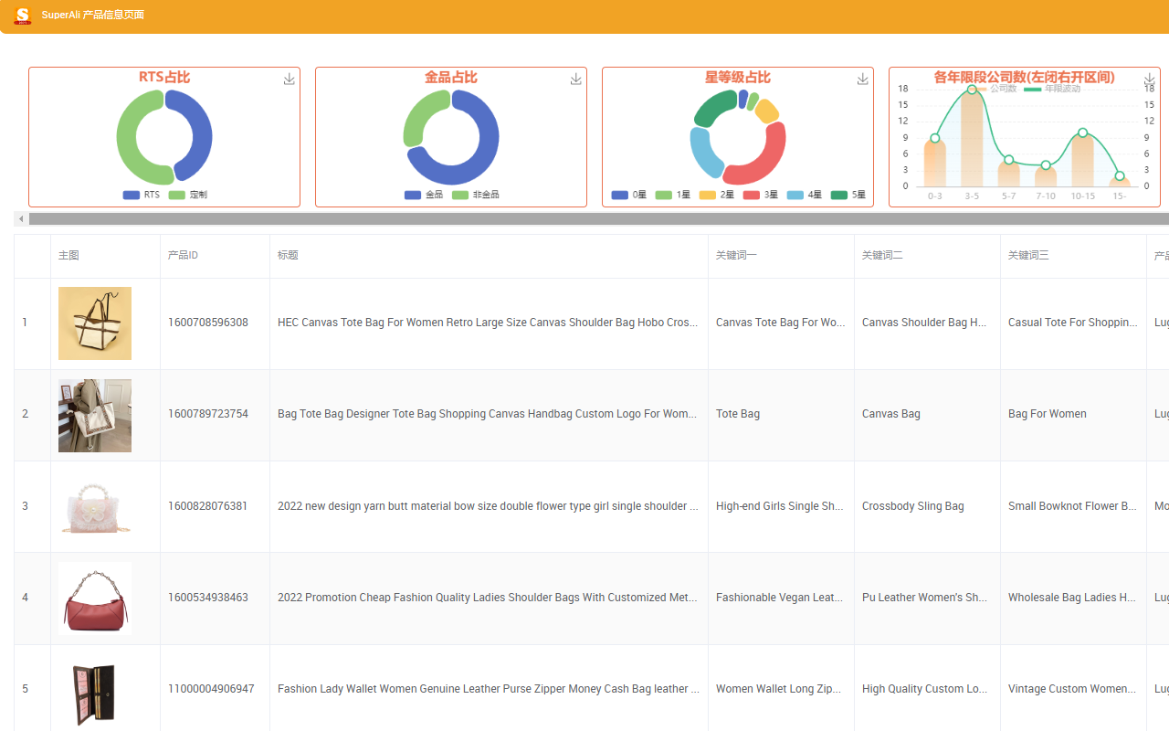Download the 金品占比 chart

576,79
